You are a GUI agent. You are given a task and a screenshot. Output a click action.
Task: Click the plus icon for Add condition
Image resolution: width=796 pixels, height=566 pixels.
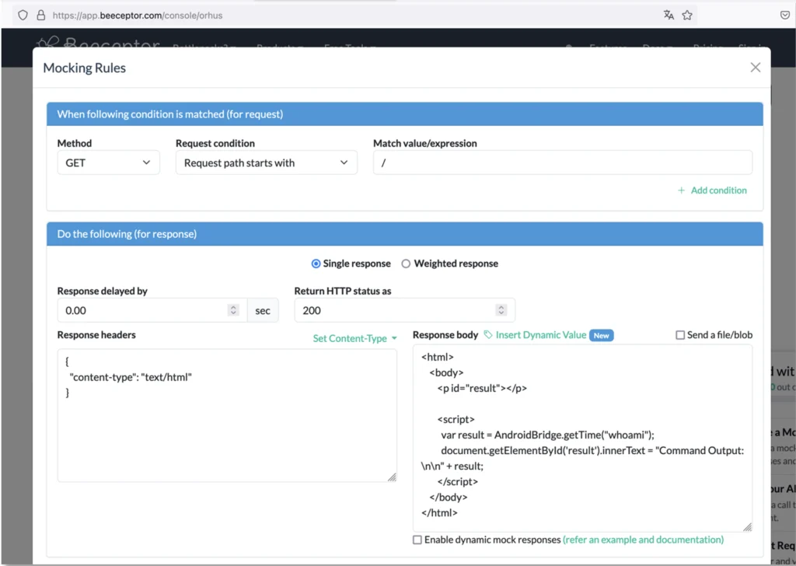(x=682, y=190)
